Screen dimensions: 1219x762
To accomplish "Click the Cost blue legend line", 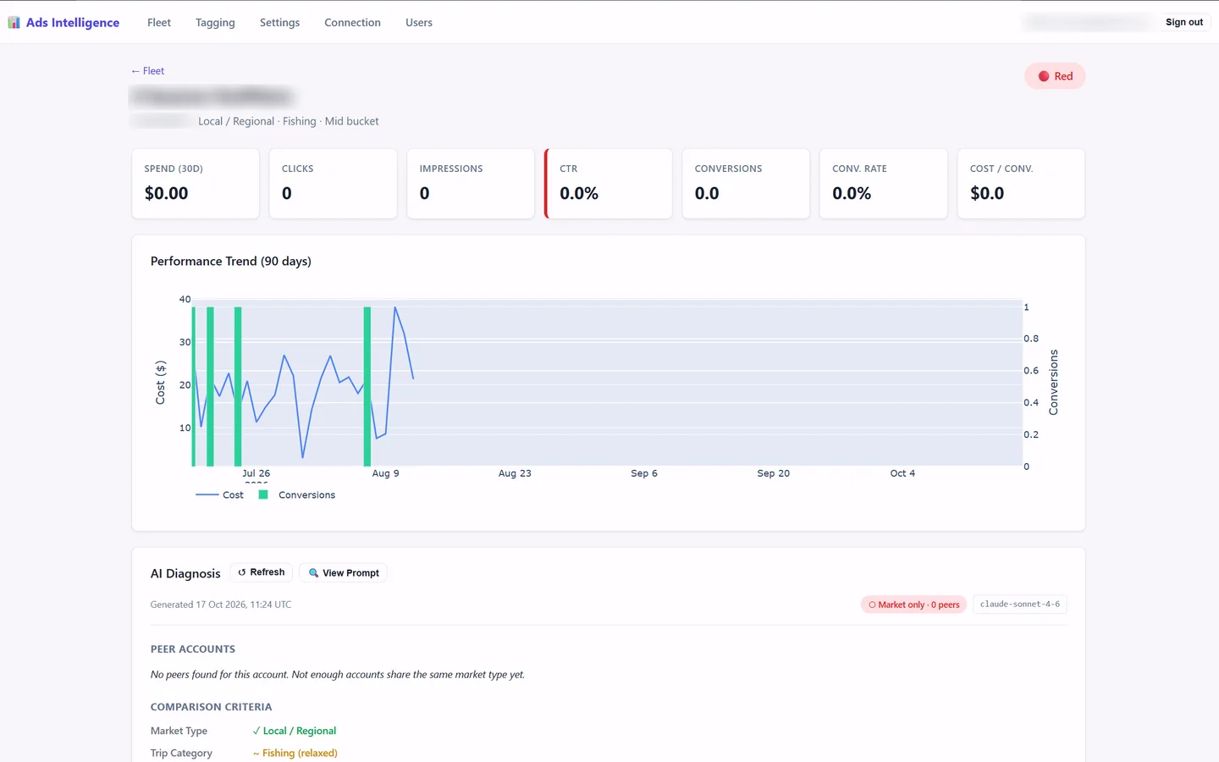I will [x=207, y=494].
